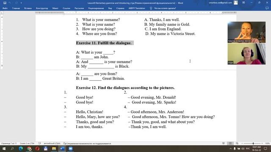Click the blank in 'B: My ______ is Black.'
The height and width of the screenshot is (152, 271).
coord(101,67)
